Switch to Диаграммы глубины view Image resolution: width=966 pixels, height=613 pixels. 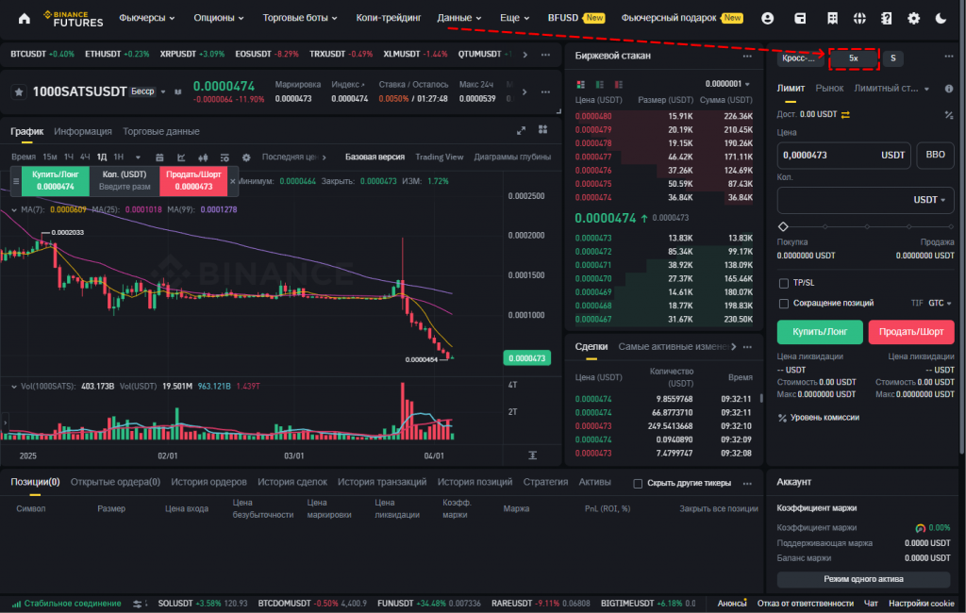click(512, 157)
